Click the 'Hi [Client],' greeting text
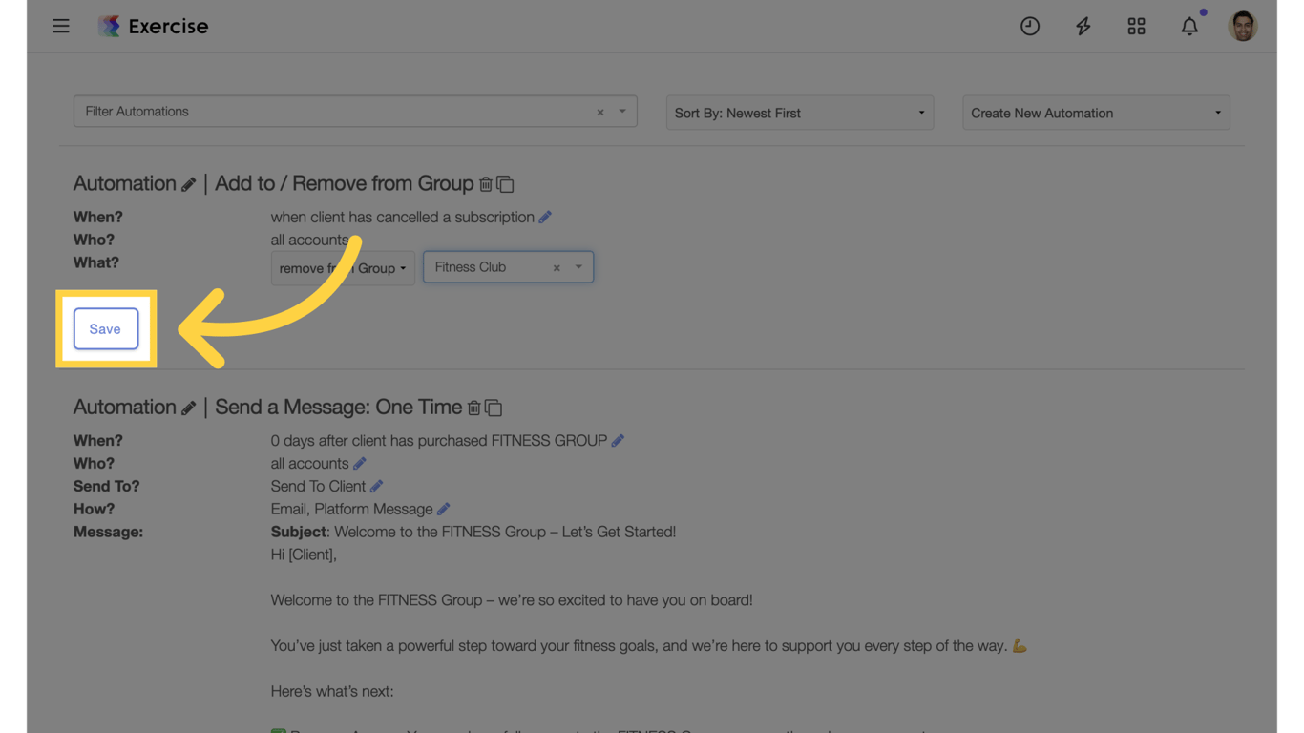This screenshot has height=733, width=1304. [x=304, y=555]
